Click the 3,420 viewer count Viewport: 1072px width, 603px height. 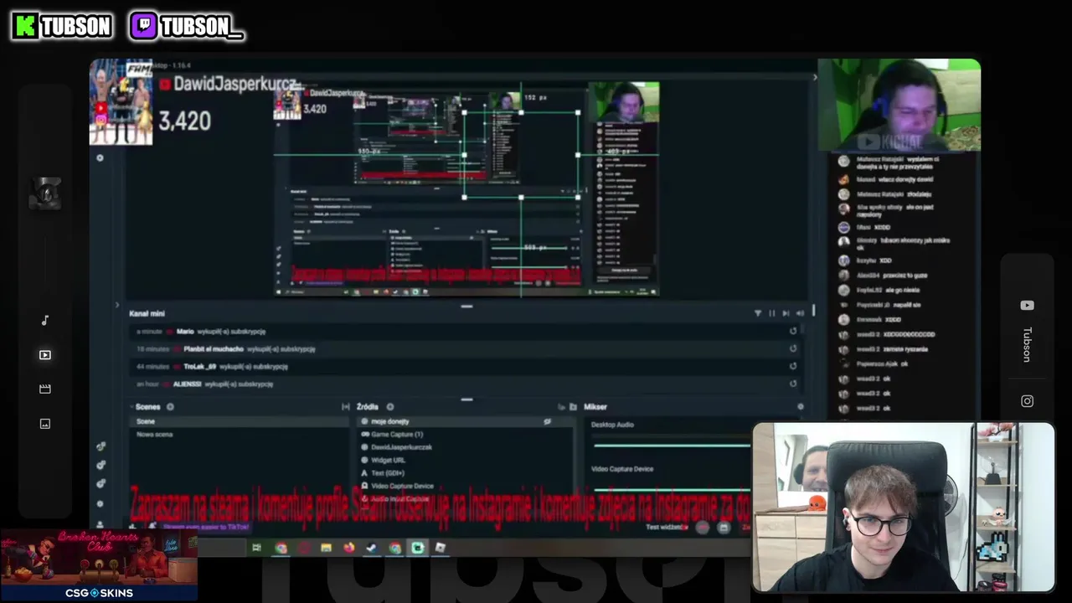pyautogui.click(x=184, y=121)
